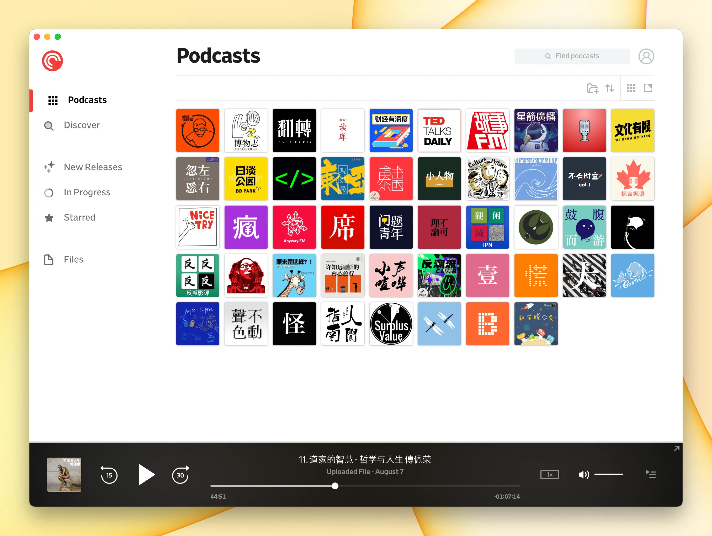Click the Pocket Casts logo
The height and width of the screenshot is (536, 712).
click(52, 61)
